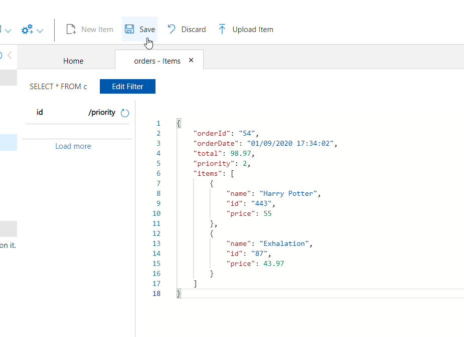Image resolution: width=464 pixels, height=337 pixels.
Task: Switch to the Home tab
Action: [73, 61]
